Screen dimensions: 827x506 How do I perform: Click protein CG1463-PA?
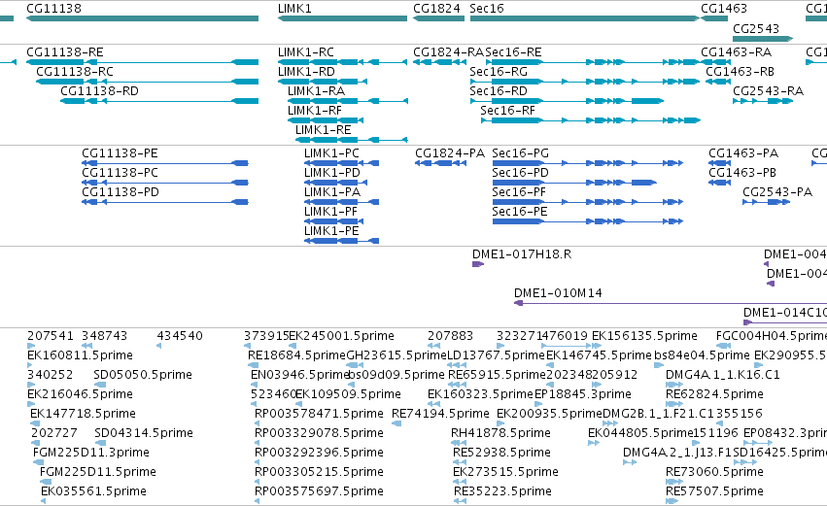(x=743, y=153)
